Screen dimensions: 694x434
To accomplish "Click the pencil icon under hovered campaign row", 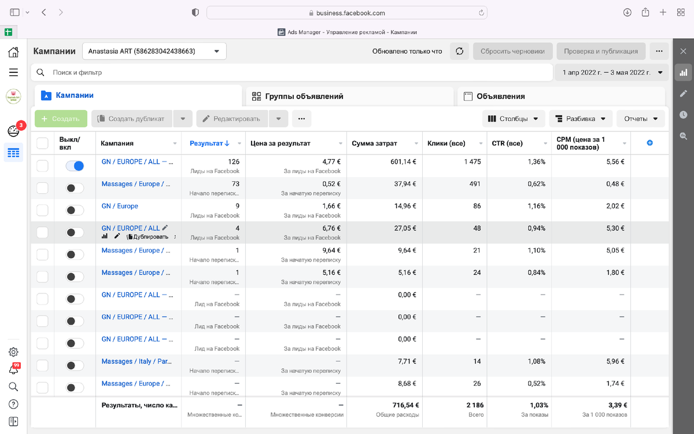I will coord(117,236).
